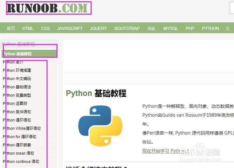Go to the SQL nav item
The width and height of the screenshot is (234, 168).
click(x=151, y=28)
